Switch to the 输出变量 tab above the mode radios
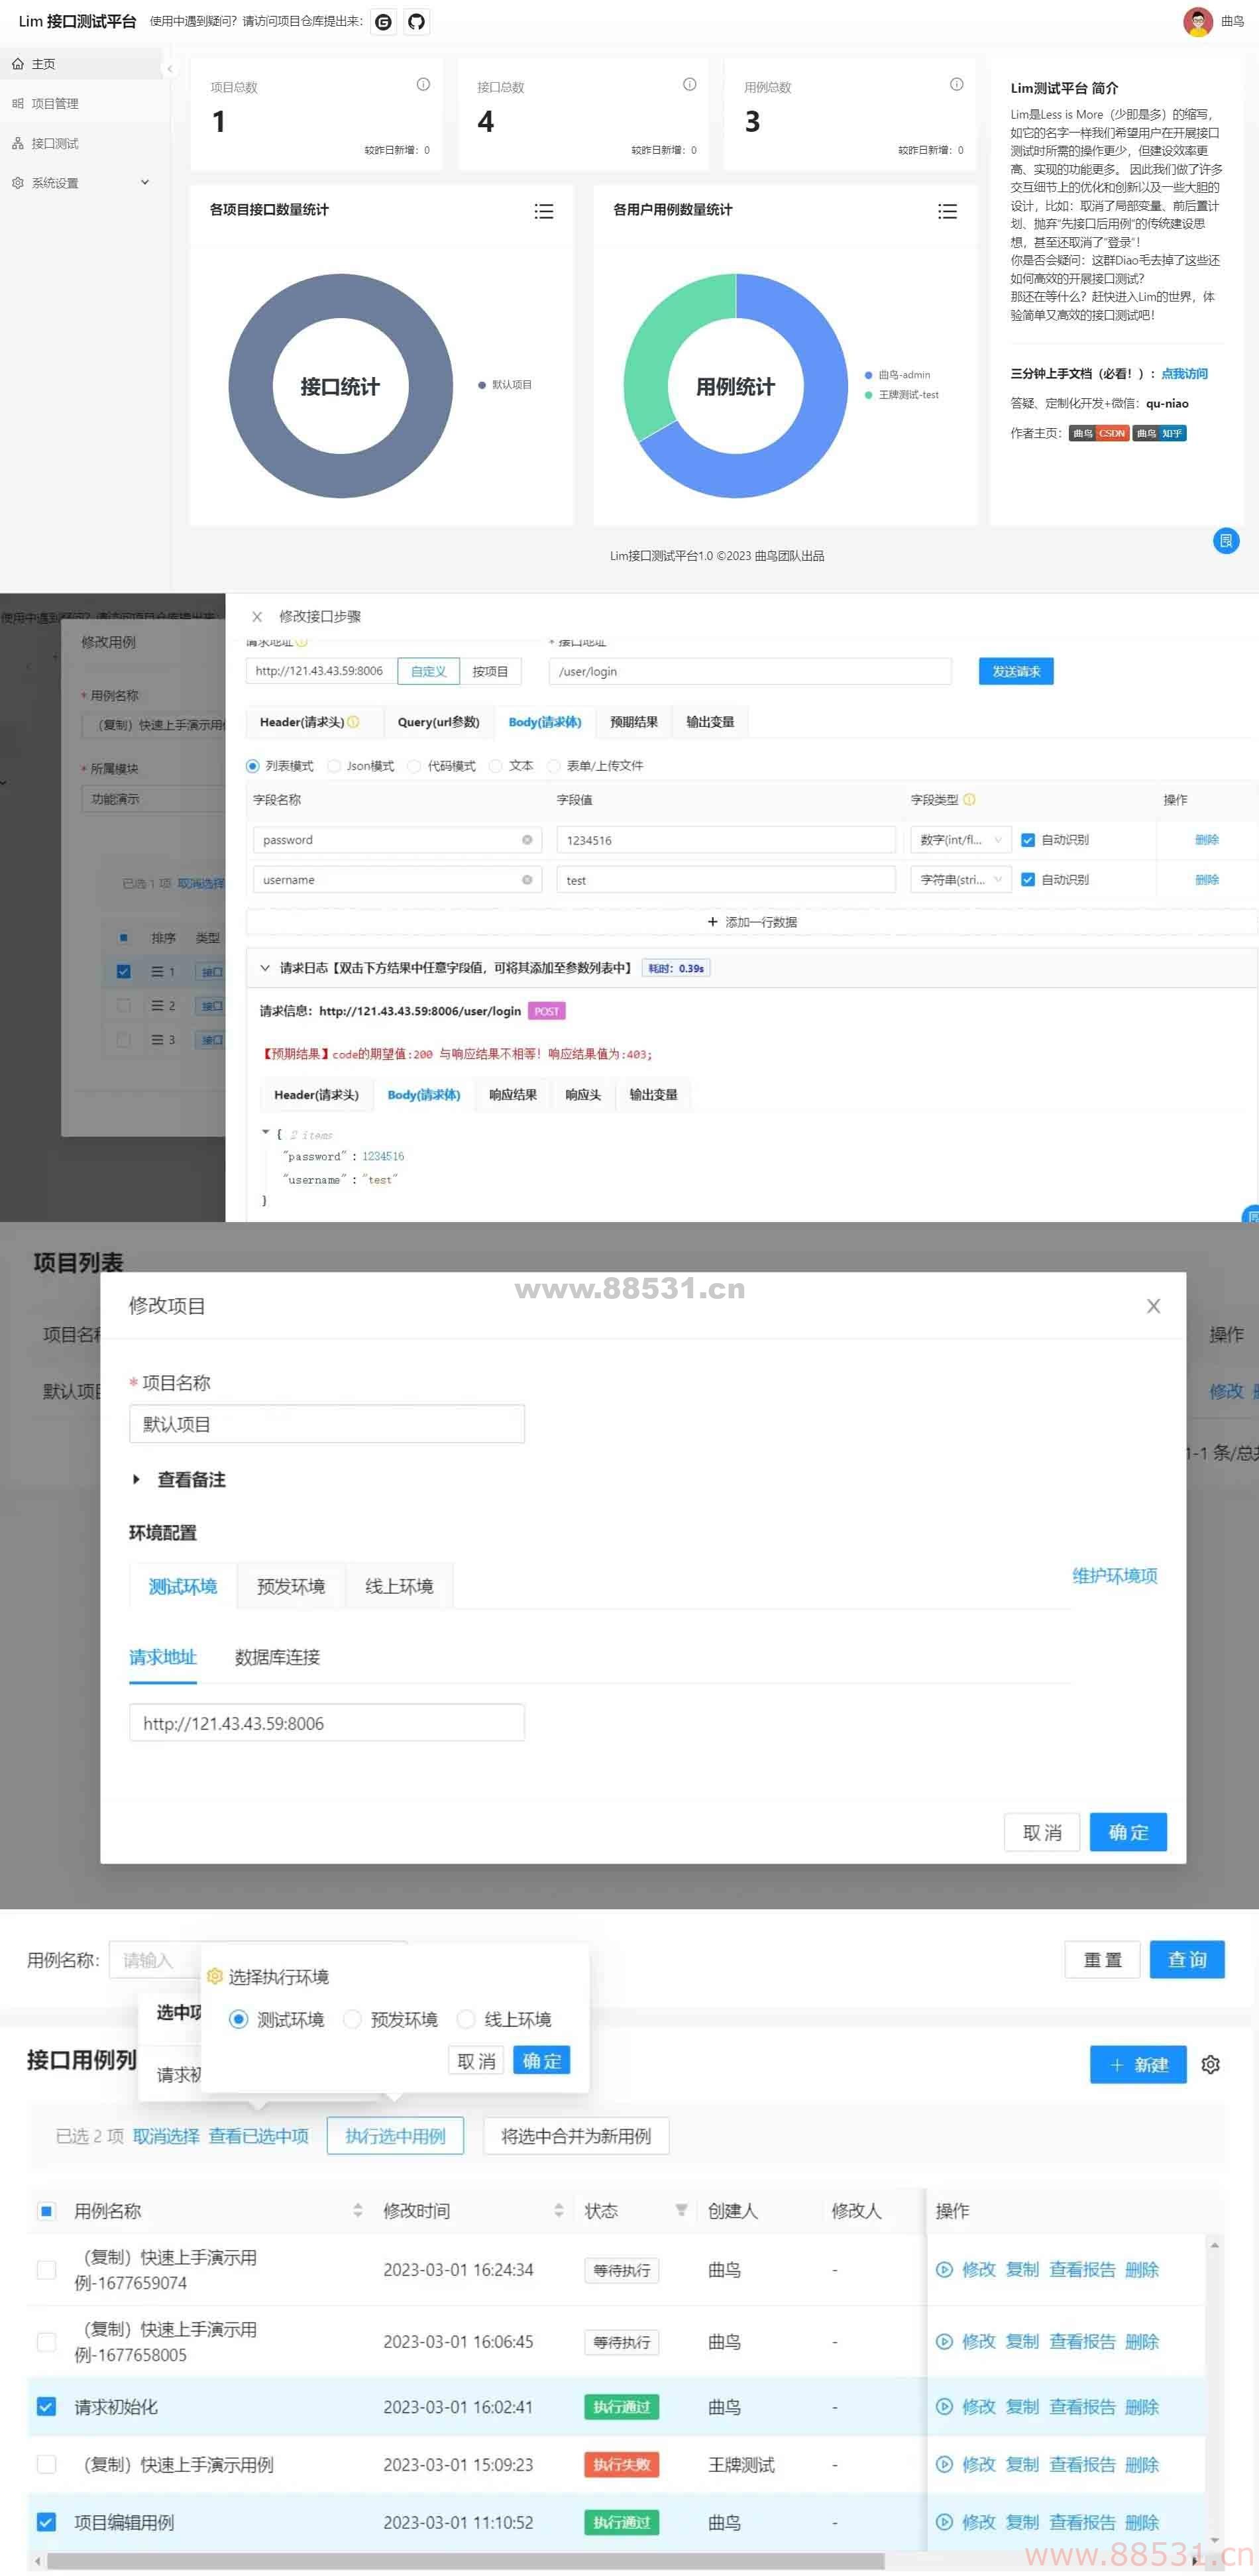Screen dimensions: 1259x2576 click(710, 722)
